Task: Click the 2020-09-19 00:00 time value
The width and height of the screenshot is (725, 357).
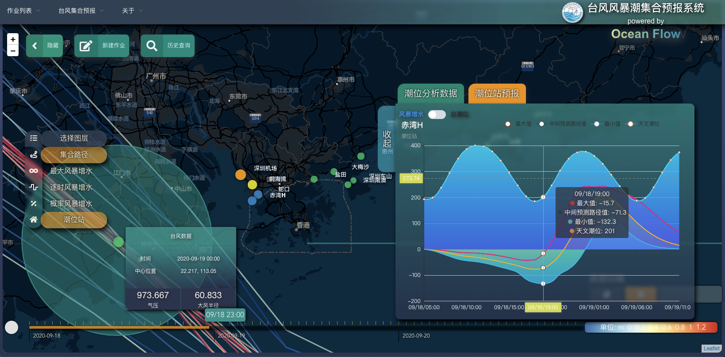Action: (x=198, y=259)
